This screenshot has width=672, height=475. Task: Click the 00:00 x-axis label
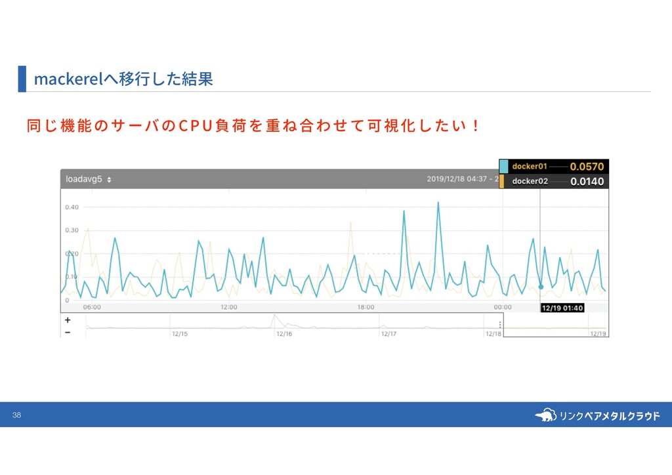tap(502, 307)
